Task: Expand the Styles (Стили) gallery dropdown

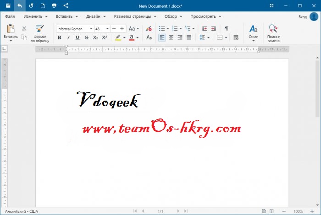Action: tap(253, 41)
